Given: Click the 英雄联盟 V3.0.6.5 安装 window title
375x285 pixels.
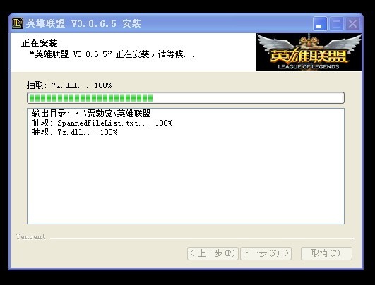Looking at the screenshot, I should point(84,23).
